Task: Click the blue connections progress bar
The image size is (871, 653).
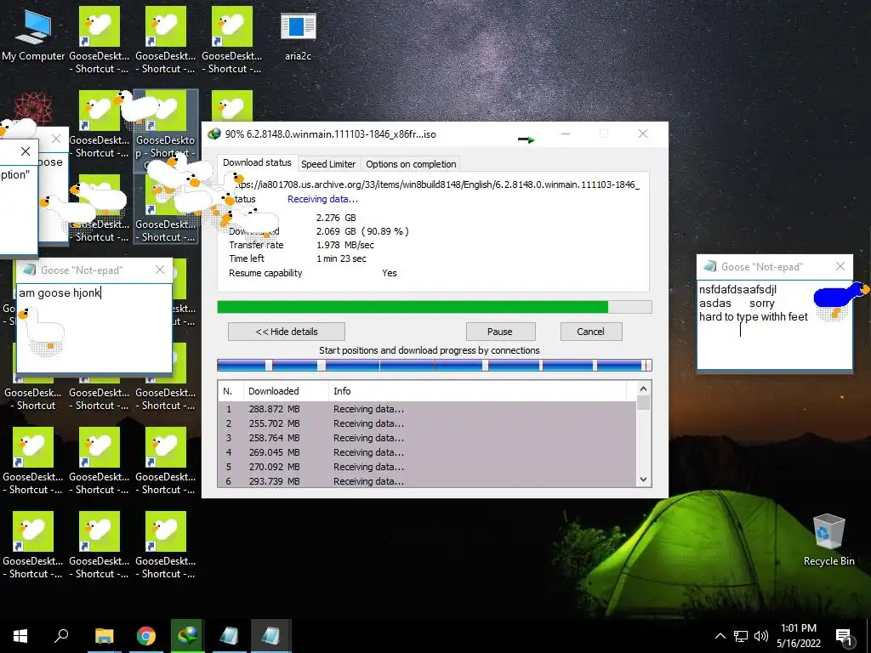Action: (435, 365)
